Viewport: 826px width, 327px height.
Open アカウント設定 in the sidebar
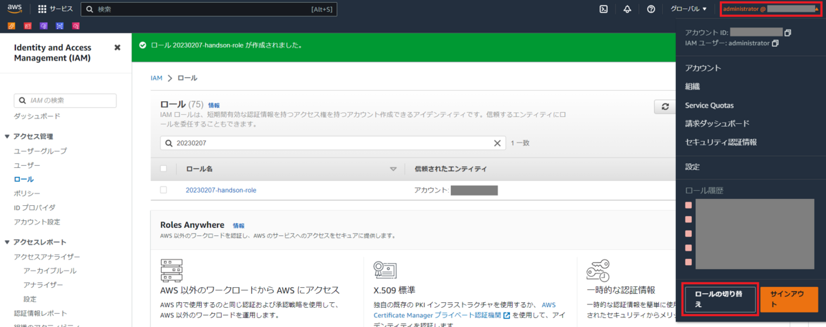[36, 222]
